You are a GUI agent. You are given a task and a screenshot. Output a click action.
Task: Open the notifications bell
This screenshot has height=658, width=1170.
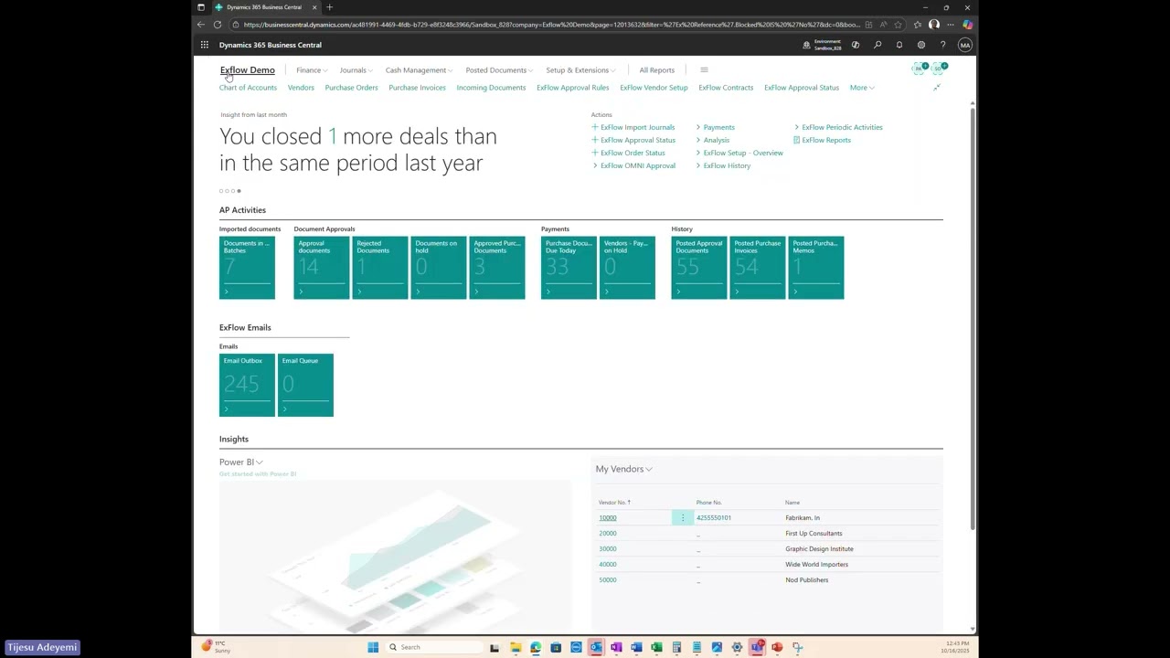[899, 45]
